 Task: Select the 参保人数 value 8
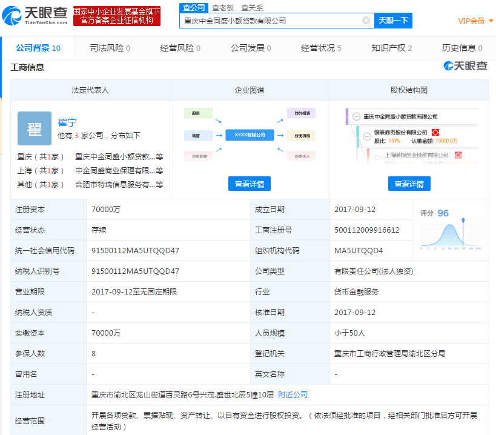tap(93, 353)
